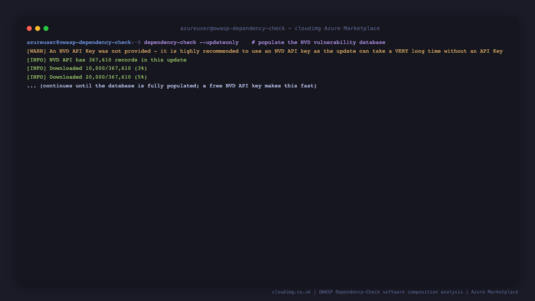Click the Downloaded 20,000/367,610 (5%) line

[87, 77]
